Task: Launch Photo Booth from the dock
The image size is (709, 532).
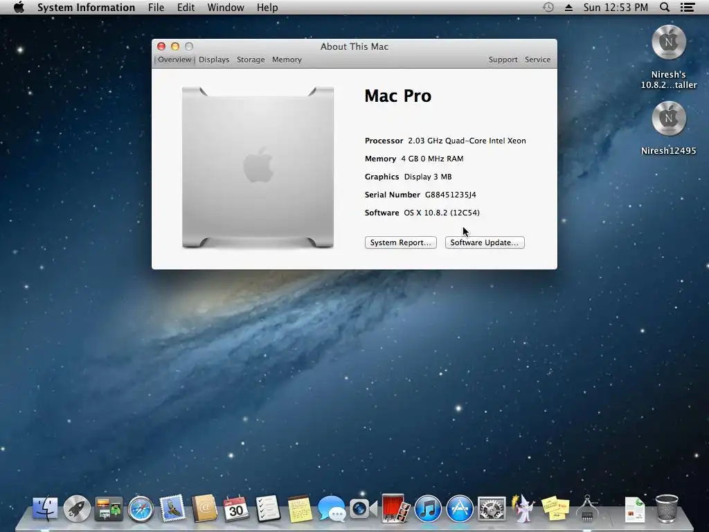Action: click(x=395, y=508)
